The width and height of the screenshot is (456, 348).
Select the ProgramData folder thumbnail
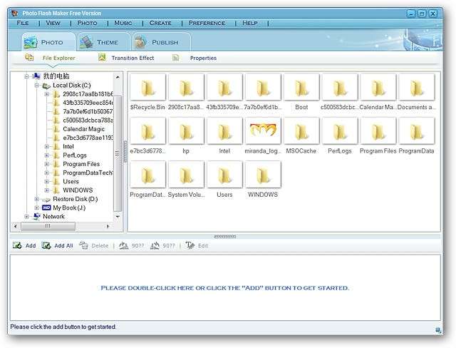click(416, 130)
